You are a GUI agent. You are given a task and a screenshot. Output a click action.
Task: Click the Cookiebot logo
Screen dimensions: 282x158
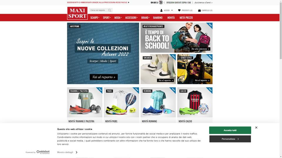coord(43,152)
